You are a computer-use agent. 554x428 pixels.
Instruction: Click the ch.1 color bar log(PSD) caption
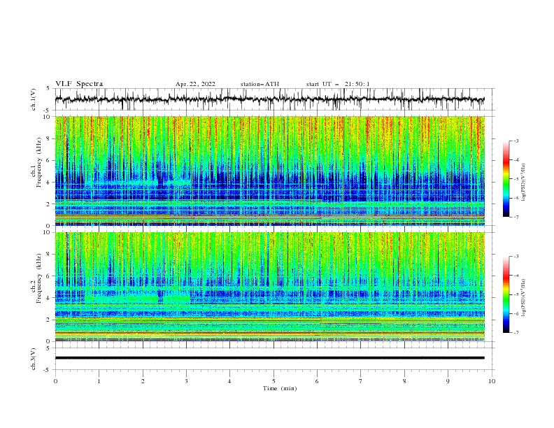(523, 182)
